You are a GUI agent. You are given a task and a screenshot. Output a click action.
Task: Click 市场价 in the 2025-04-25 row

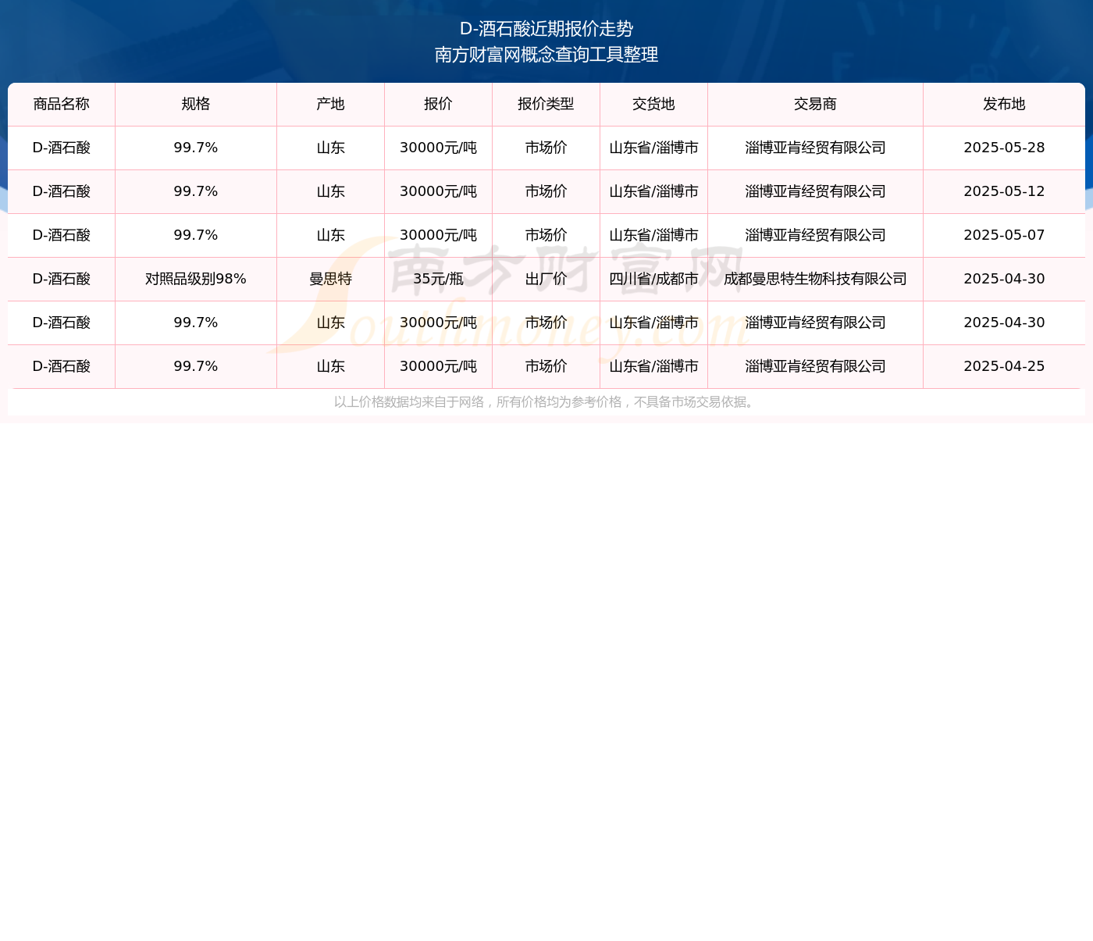(546, 366)
